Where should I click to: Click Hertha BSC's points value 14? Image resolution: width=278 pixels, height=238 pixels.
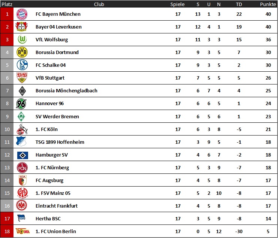(x=268, y=218)
